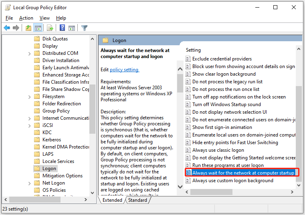Click the Show clear logon background policy icon
This screenshot has width=305, height=215.
coord(188,74)
